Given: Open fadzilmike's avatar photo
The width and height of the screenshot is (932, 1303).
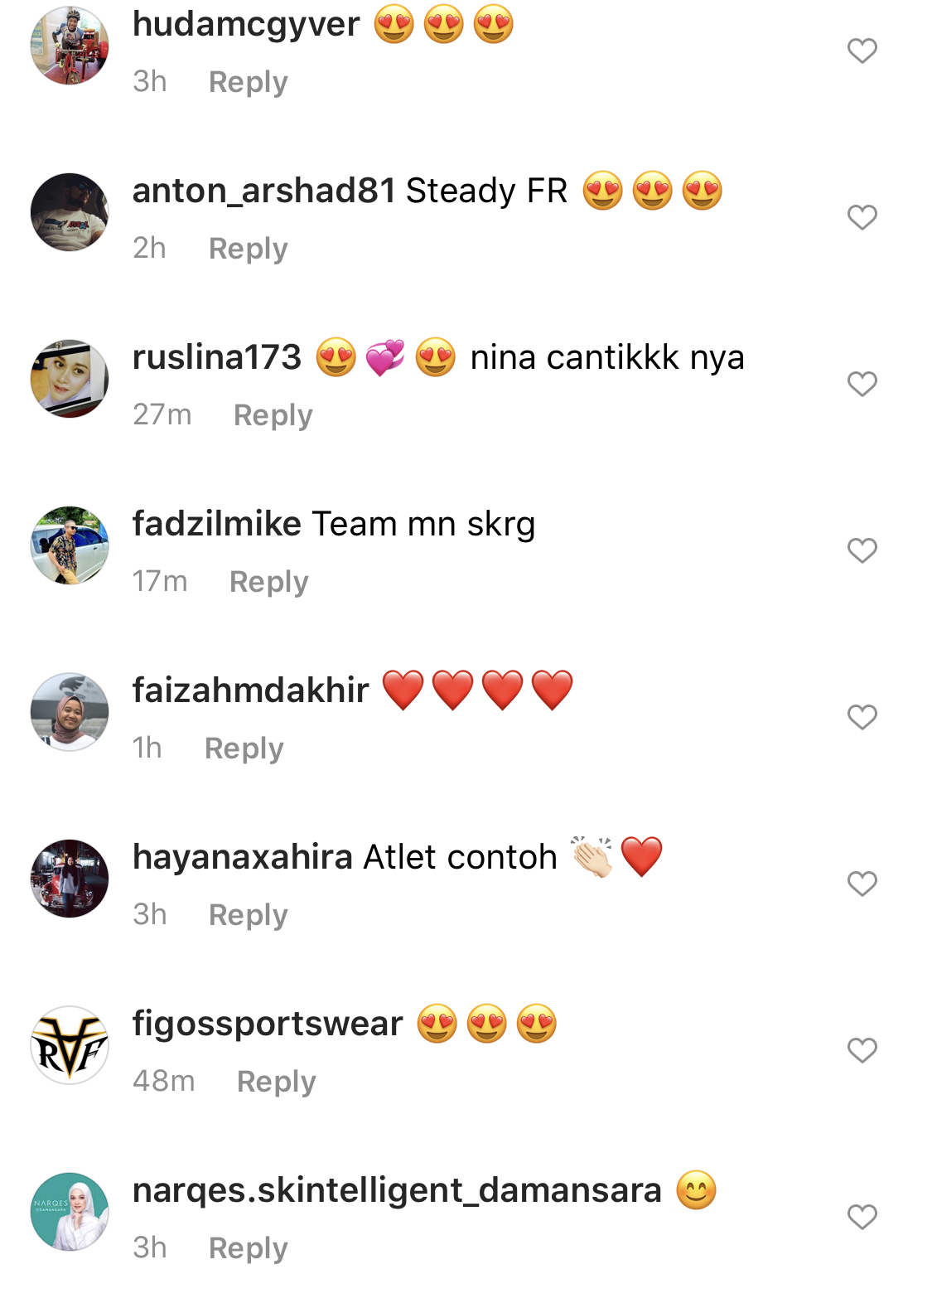Looking at the screenshot, I should [70, 545].
